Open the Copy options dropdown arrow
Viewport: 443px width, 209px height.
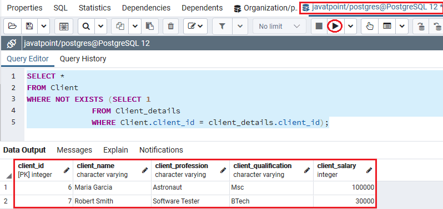(135, 26)
